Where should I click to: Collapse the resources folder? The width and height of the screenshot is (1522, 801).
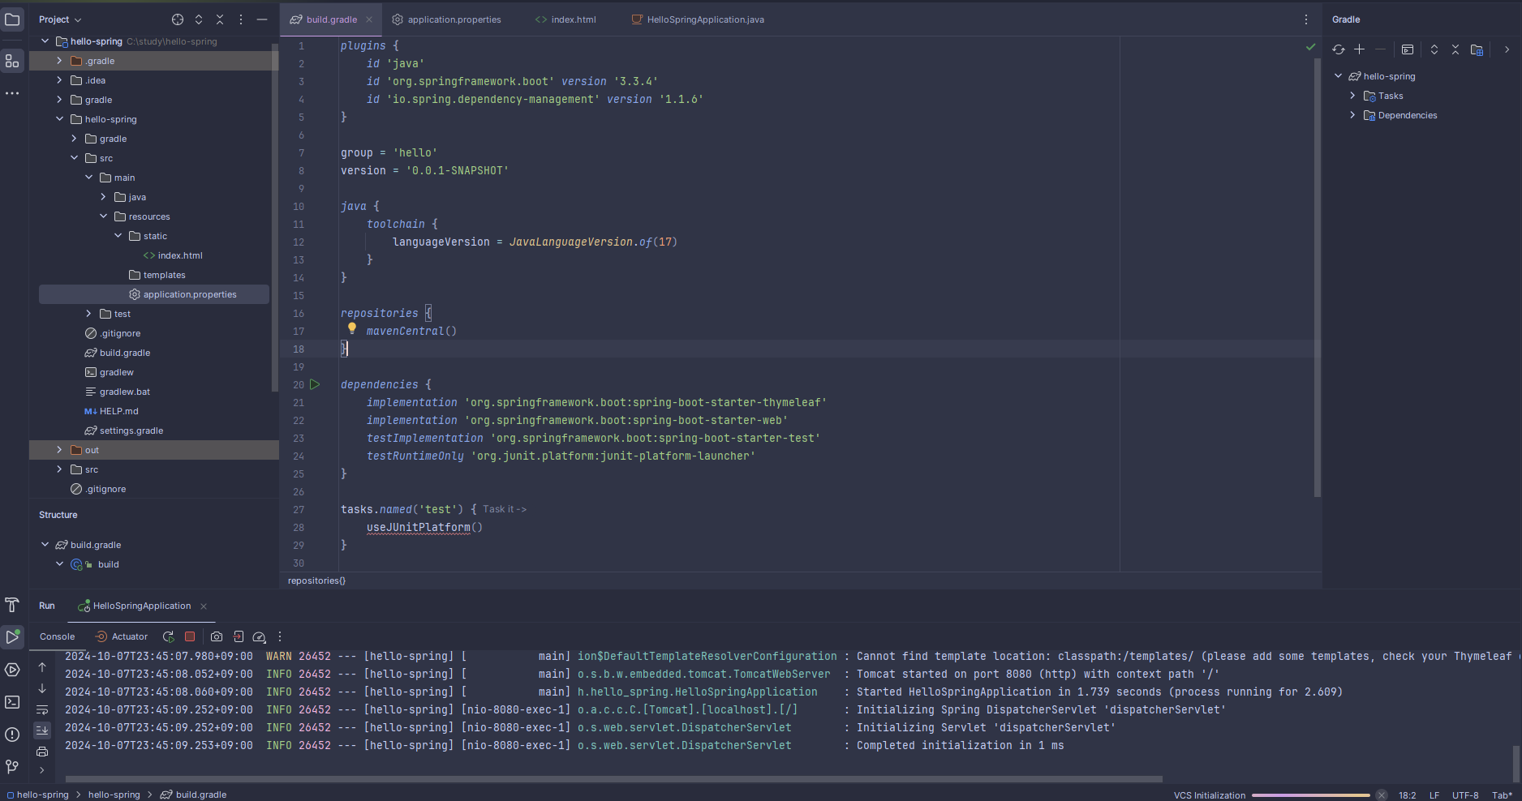[x=103, y=216]
